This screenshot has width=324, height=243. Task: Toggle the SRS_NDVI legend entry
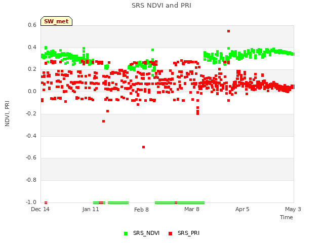[x=142, y=233]
